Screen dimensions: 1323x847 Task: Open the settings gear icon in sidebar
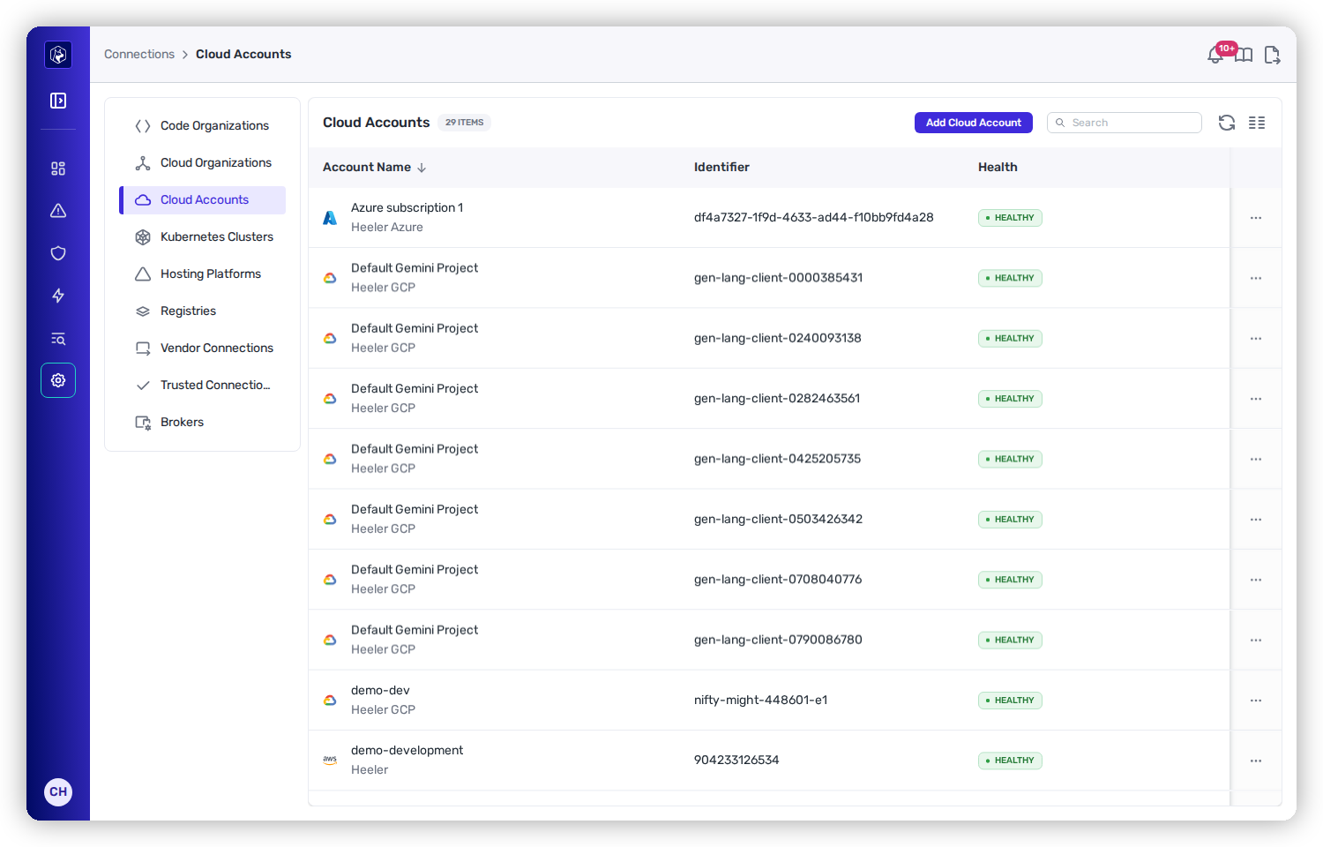58,380
